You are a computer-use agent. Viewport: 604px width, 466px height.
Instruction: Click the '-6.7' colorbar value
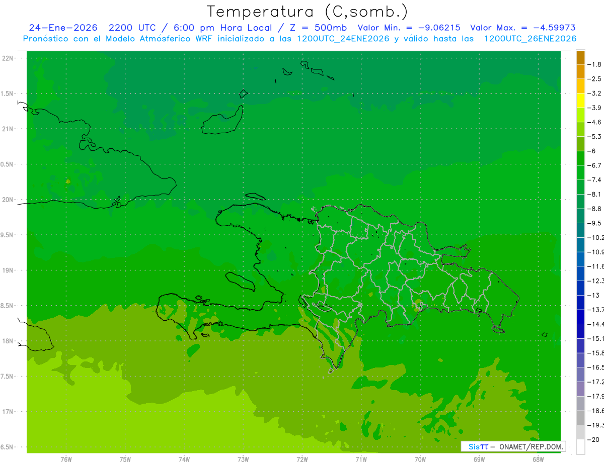(594, 165)
